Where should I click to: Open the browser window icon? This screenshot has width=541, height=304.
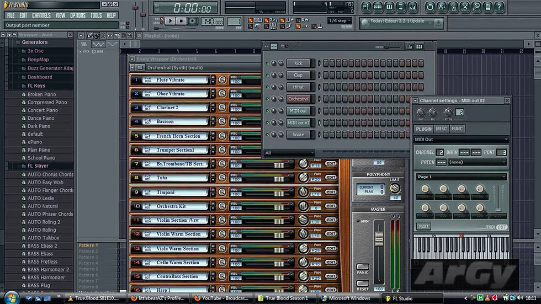[x=401, y=7]
